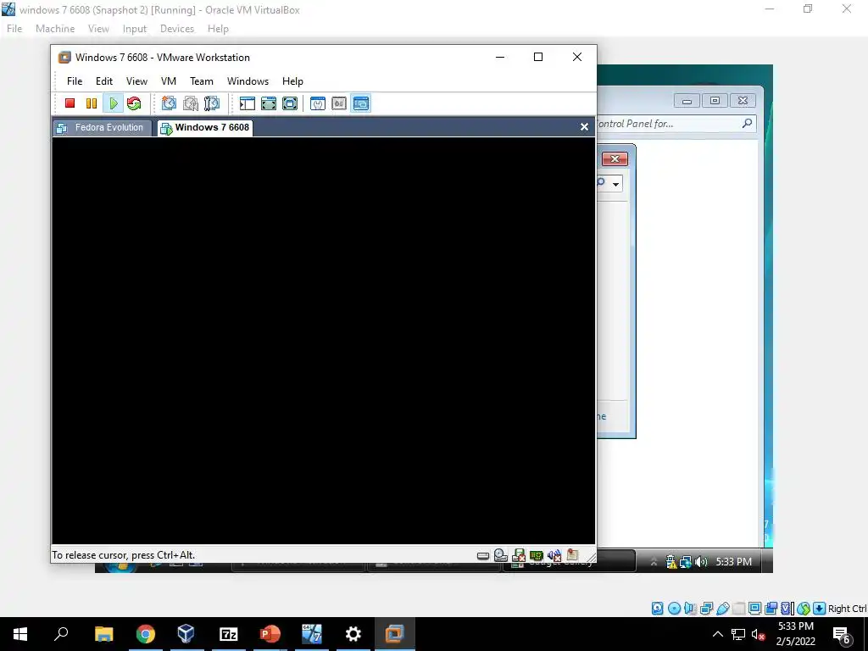Open the Windows menu in VMware Workstation
868x651 pixels.
pos(248,81)
